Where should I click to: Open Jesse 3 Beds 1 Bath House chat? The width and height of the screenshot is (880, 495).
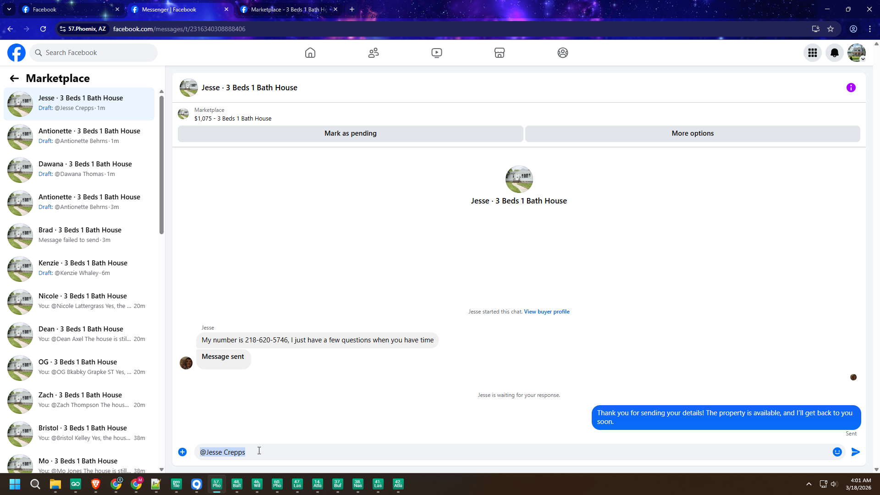tap(79, 104)
